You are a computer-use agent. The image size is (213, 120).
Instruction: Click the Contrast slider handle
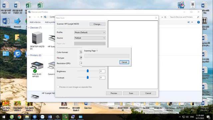coord(88,77)
